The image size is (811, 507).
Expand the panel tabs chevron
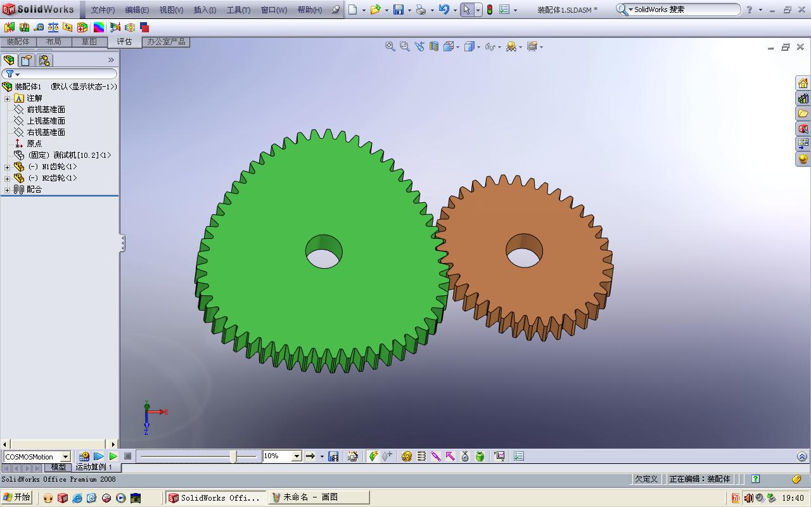point(111,60)
